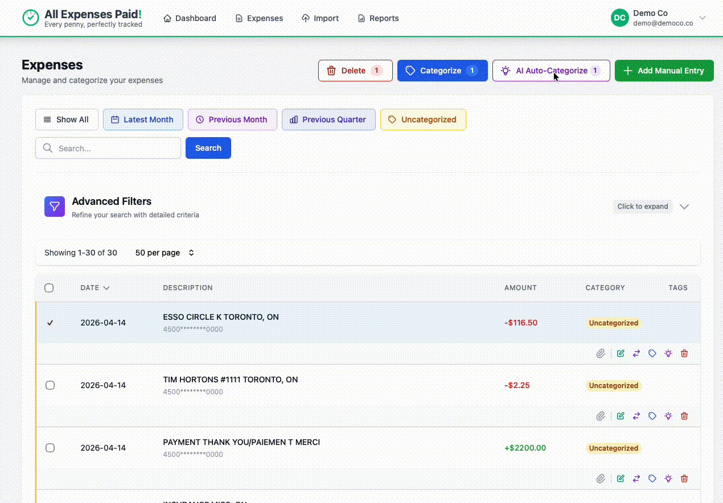Open the Reports page
Image resolution: width=723 pixels, height=503 pixels.
[x=378, y=18]
